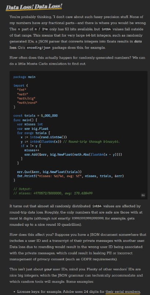This screenshot has width=150, height=295.
Task: Click the line starting "err.Quo(&err"
Action: 50,172
